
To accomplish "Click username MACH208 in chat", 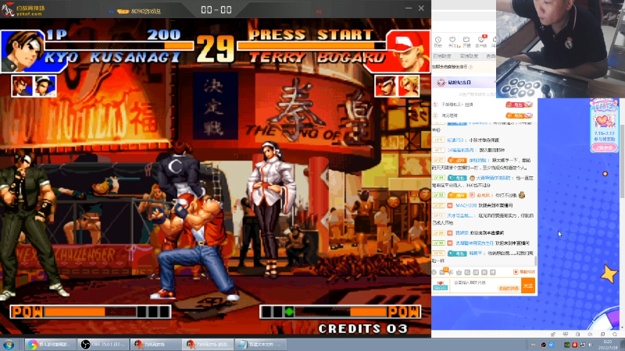I will 466,205.
